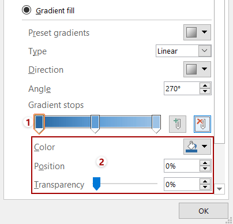Viewport: 233px width, 224px height.
Task: Expand the Direction dropdown arrow
Action: click(204, 69)
